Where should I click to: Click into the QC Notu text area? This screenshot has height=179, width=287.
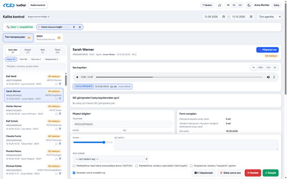[197, 145]
